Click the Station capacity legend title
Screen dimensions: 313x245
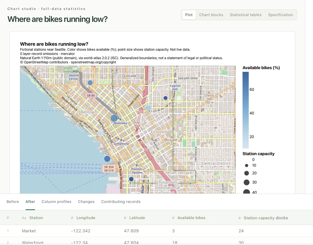(258, 154)
